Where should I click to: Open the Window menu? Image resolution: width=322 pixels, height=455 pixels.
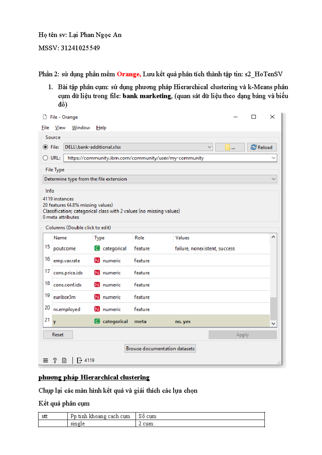tap(81, 128)
